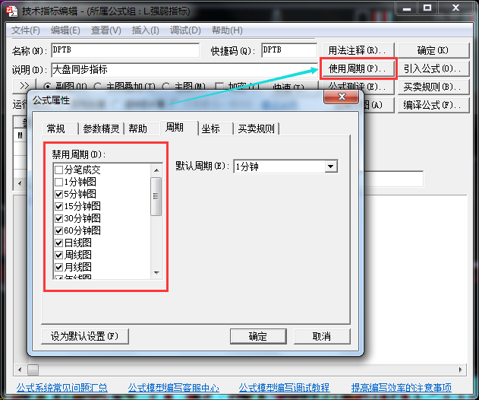Open 使用周期(P) settings
The image size is (479, 400).
tap(358, 68)
